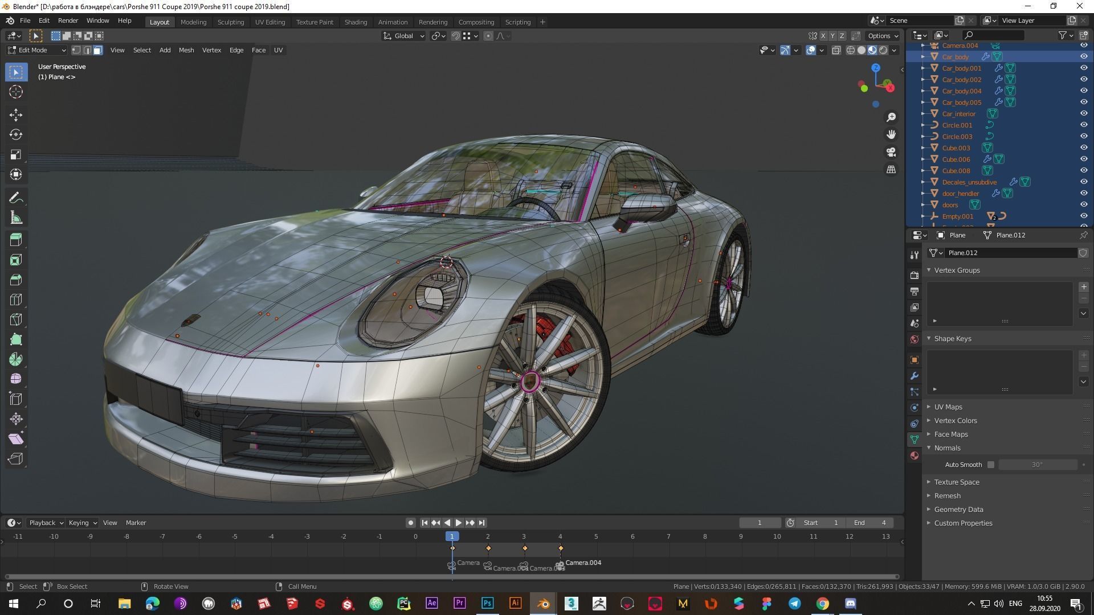The width and height of the screenshot is (1094, 615).
Task: Hide Car_interior in the outliner
Action: click(x=1084, y=113)
